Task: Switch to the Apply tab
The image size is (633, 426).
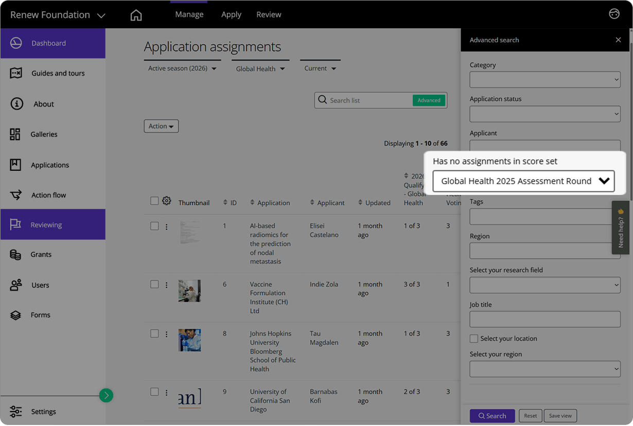Action: [231, 14]
